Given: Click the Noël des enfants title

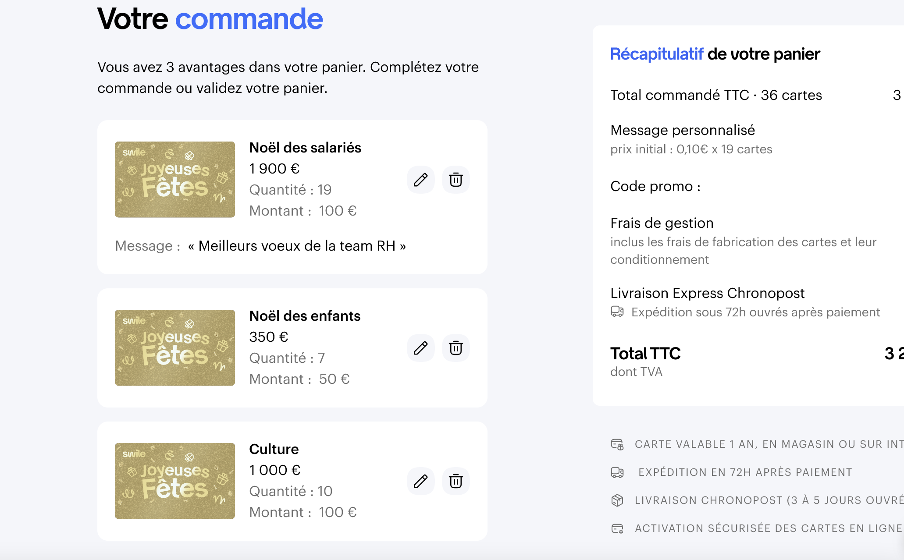Looking at the screenshot, I should (x=305, y=316).
